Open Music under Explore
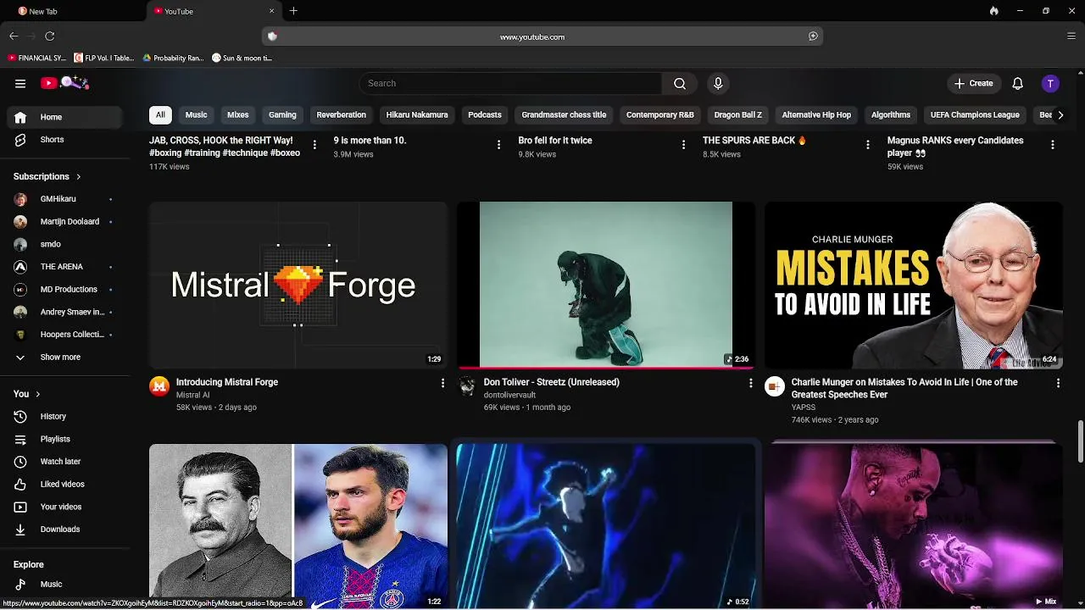The image size is (1085, 610). click(64, 584)
